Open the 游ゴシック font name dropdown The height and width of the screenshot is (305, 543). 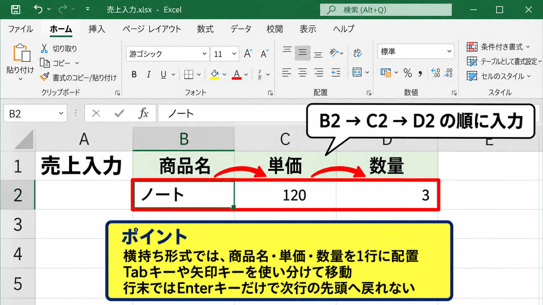pos(204,54)
